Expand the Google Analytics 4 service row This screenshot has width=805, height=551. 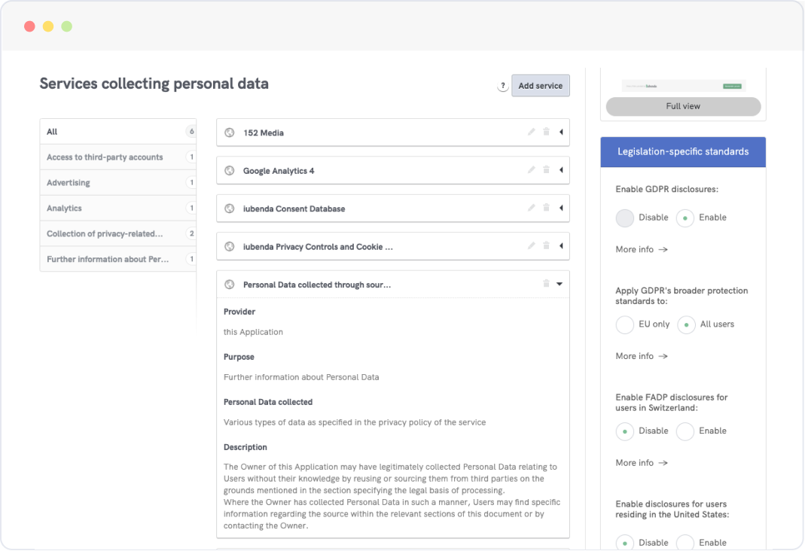tap(561, 170)
